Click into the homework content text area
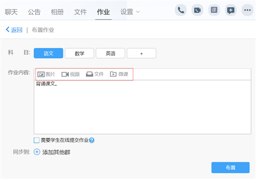 point(142,107)
